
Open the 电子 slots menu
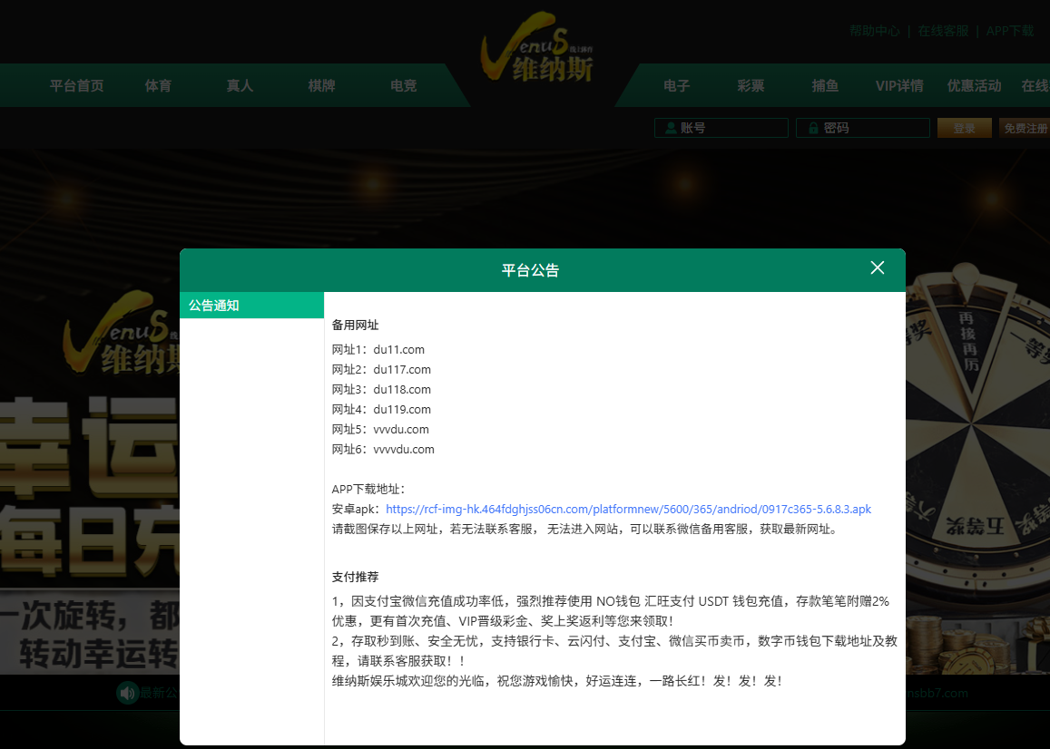point(674,84)
